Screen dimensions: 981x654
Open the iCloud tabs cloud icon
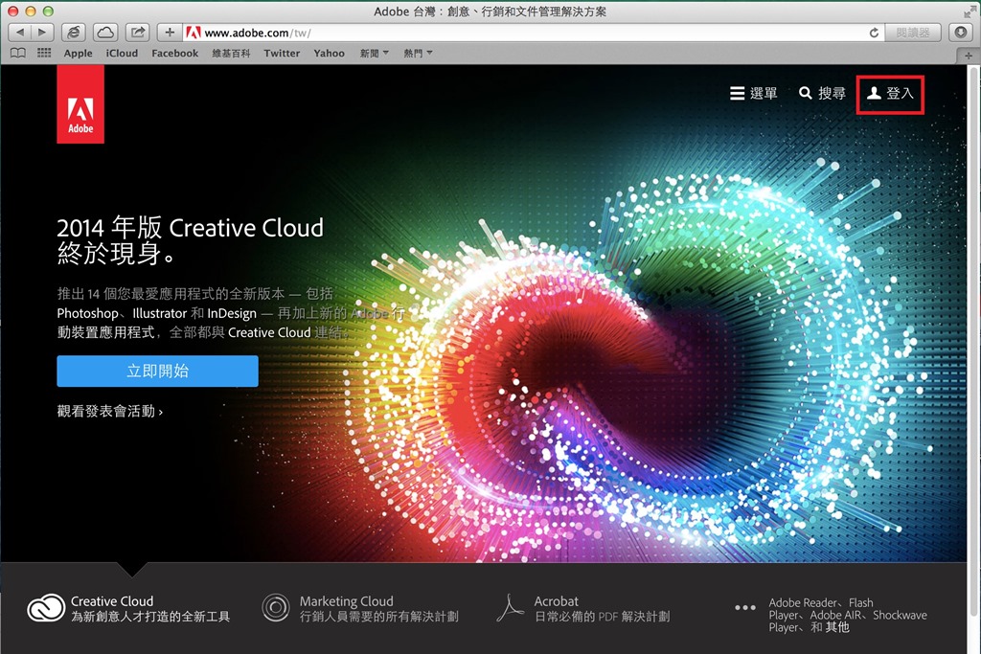pyautogui.click(x=105, y=32)
